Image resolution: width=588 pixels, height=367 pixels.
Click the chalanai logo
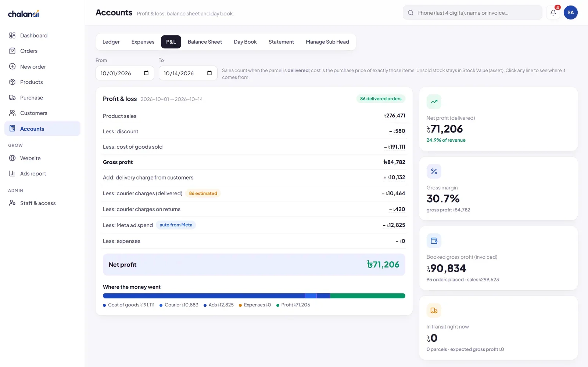pos(24,14)
